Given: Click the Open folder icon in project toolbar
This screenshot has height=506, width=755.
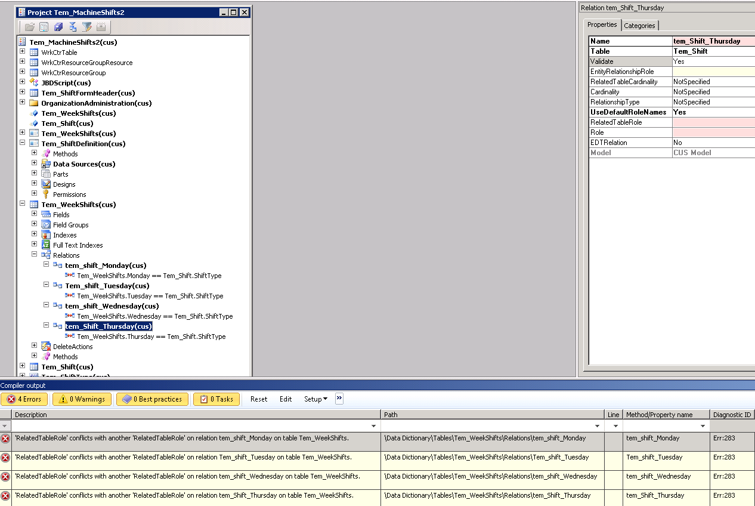Looking at the screenshot, I should tap(29, 27).
